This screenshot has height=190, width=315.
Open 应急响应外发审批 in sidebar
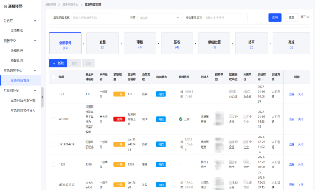23,100
